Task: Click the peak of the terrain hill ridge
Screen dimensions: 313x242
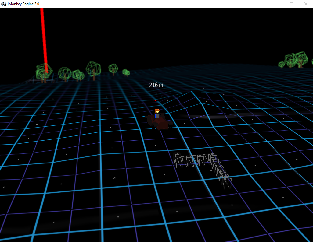Action: tap(192, 92)
